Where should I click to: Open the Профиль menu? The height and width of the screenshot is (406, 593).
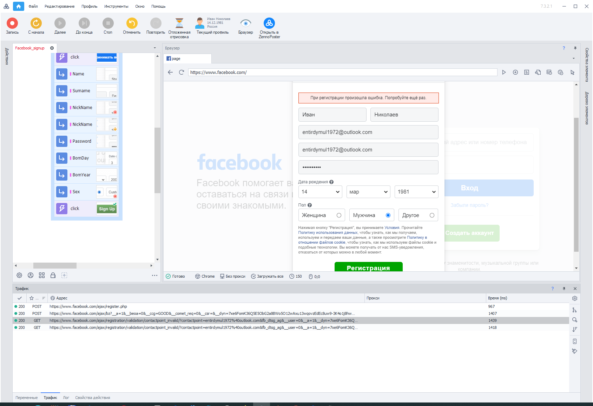89,6
